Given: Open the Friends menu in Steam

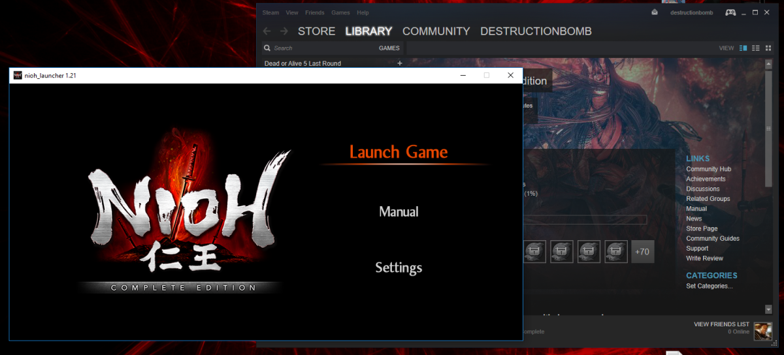Looking at the screenshot, I should 314,12.
